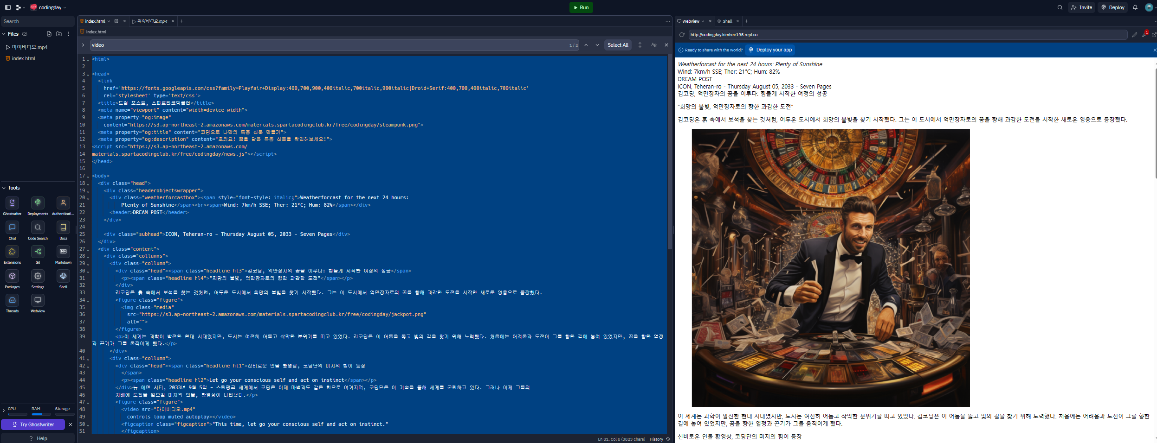Open webview devtools wrench icon
1157x443 pixels.
click(1144, 34)
